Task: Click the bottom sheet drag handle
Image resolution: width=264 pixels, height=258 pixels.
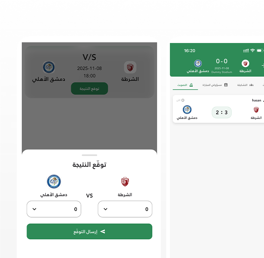Action: (89, 155)
